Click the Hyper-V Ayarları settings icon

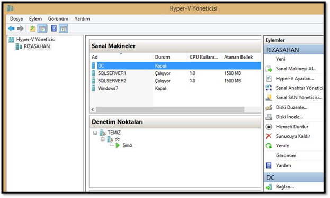pos(269,79)
